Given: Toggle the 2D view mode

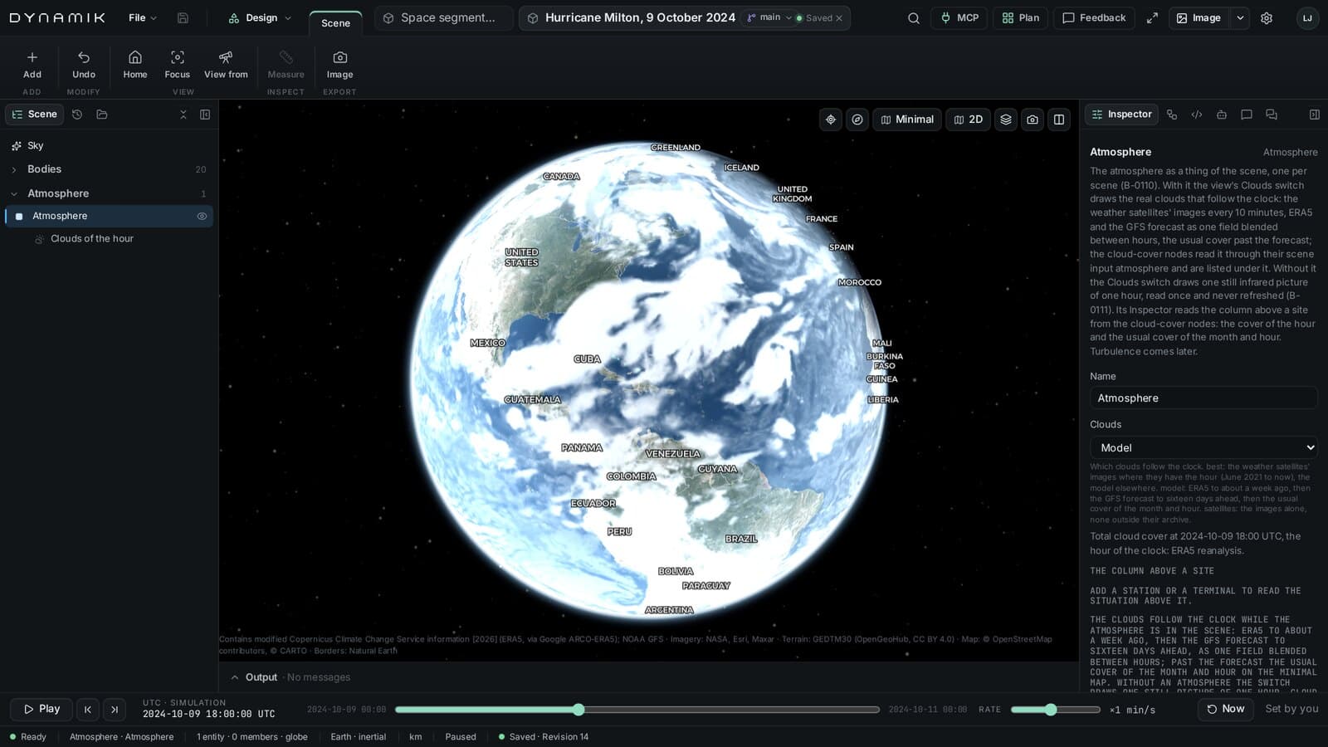Looking at the screenshot, I should [969, 120].
